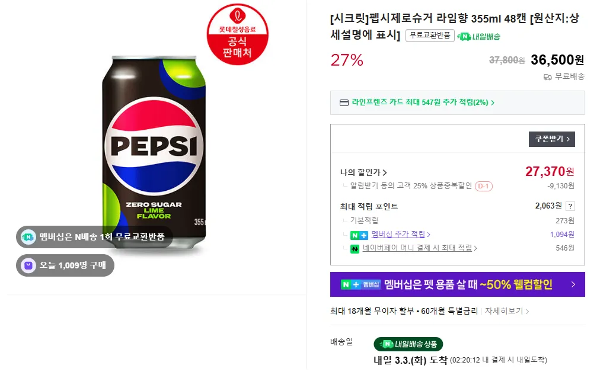Click the free shipping truck icon
This screenshot has width=597, height=375.
coord(548,77)
